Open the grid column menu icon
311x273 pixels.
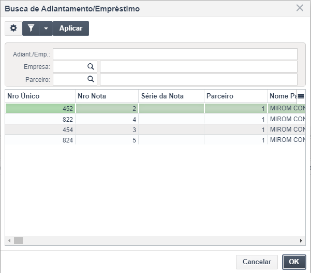pyautogui.click(x=301, y=96)
